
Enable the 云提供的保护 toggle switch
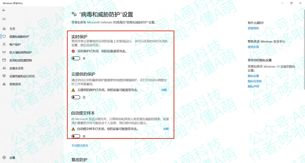click(76, 97)
